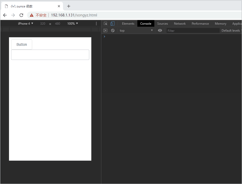This screenshot has width=242, height=184.
Task: Click the console Filter input field
Action: click(x=193, y=31)
